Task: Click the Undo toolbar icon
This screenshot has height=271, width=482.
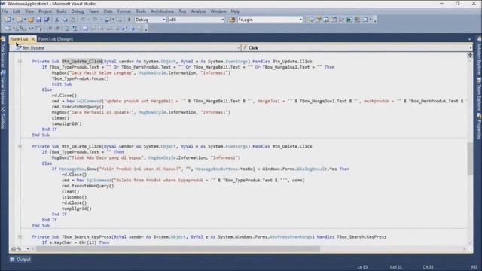Action: pos(83,20)
